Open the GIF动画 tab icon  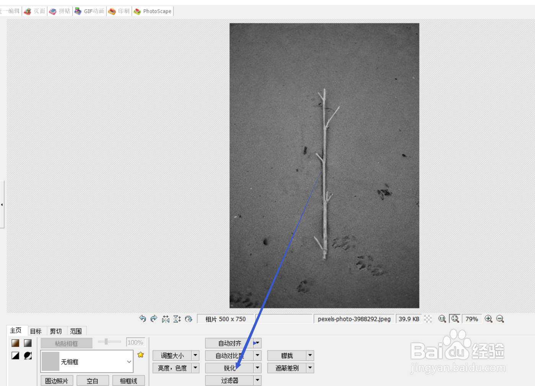pyautogui.click(x=78, y=11)
